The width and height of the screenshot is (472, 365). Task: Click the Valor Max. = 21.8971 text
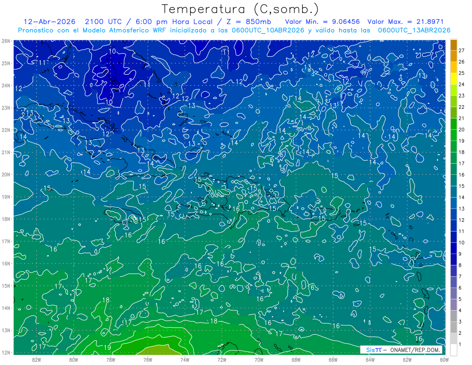coord(405,22)
